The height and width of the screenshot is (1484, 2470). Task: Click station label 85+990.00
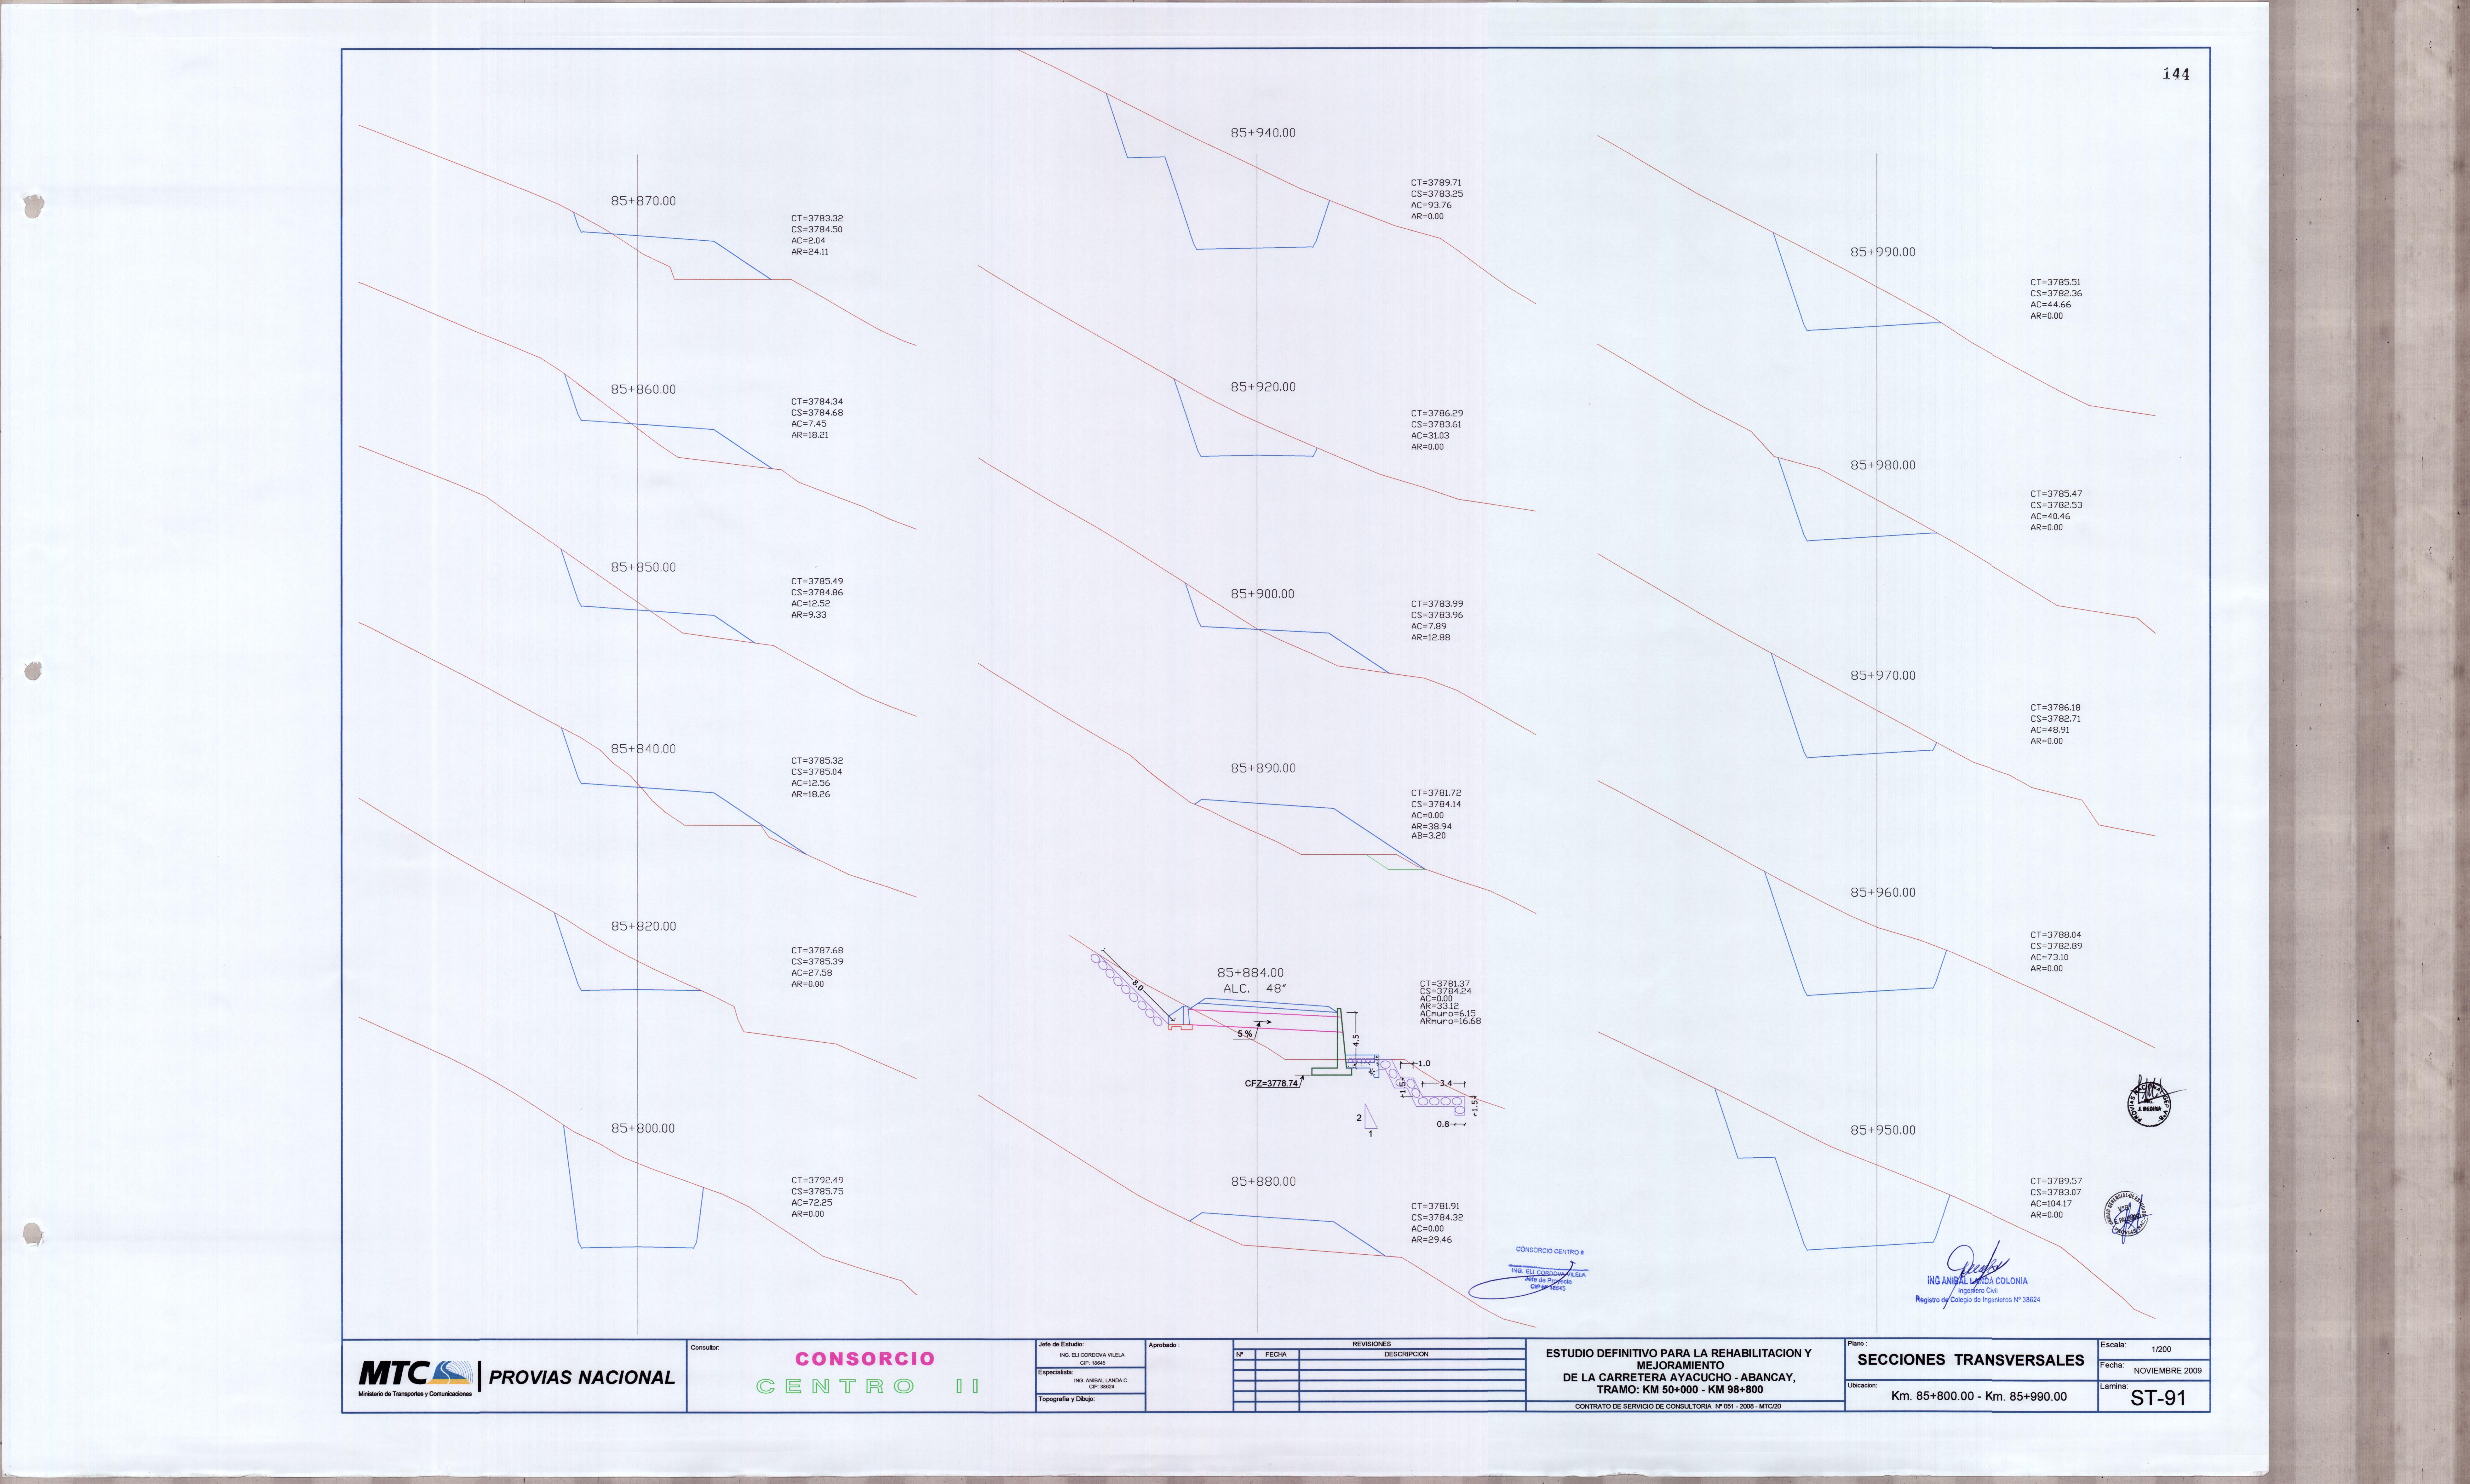pos(1883,252)
